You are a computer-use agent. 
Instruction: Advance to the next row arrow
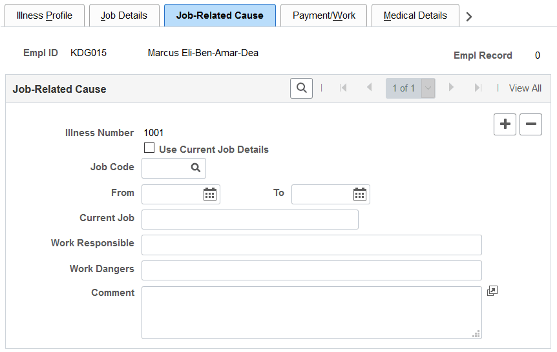[451, 87]
